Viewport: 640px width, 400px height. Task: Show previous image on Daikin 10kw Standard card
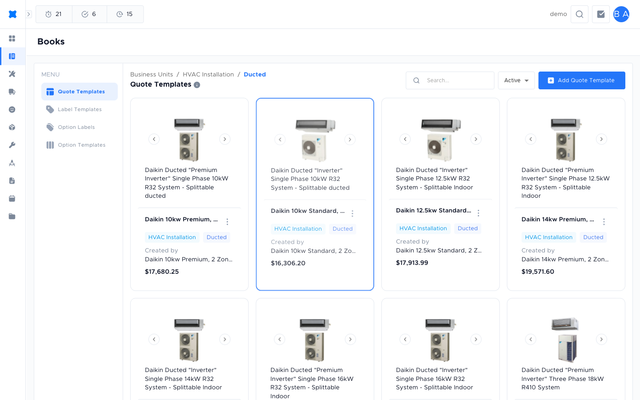click(x=280, y=140)
